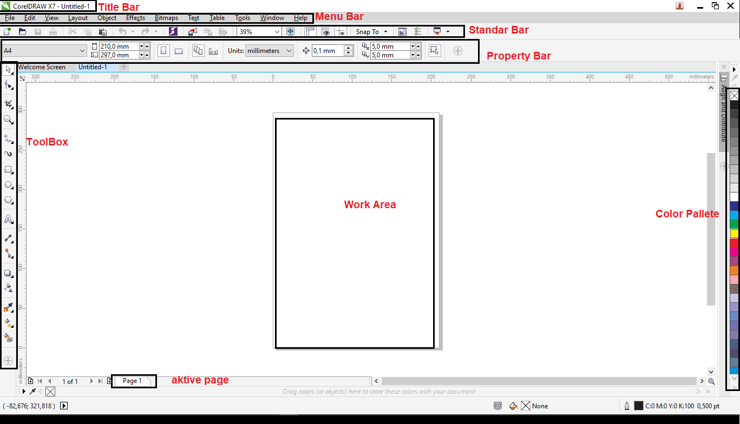The image size is (740, 424).
Task: Select the Pick tool
Action: click(x=9, y=70)
